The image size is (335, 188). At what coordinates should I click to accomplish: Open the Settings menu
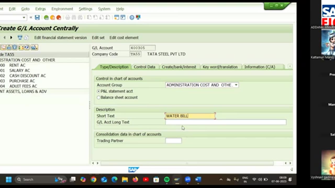point(86,9)
